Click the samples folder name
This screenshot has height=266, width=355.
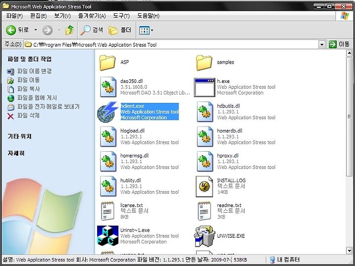coord(225,62)
